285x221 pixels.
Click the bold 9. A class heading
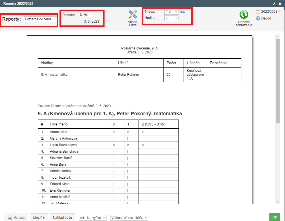point(110,114)
